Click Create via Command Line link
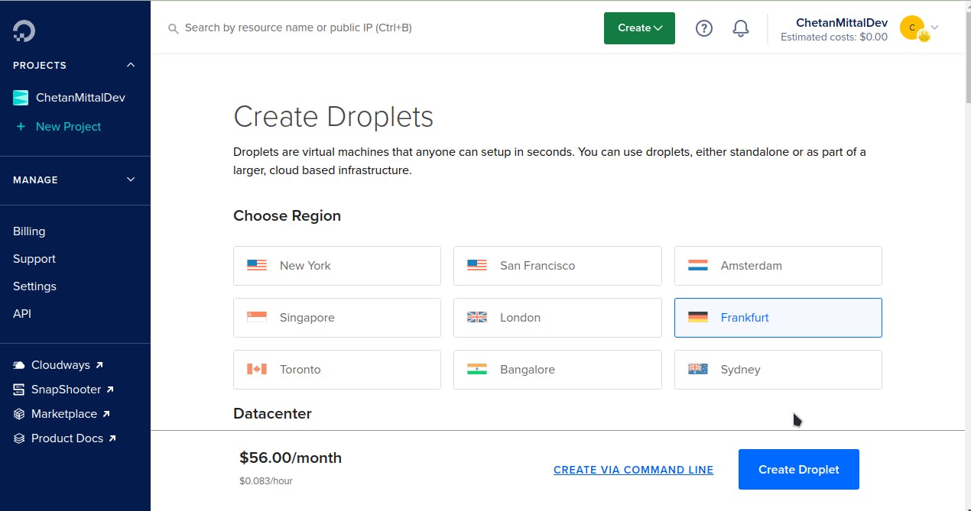The height and width of the screenshot is (511, 971). click(633, 470)
